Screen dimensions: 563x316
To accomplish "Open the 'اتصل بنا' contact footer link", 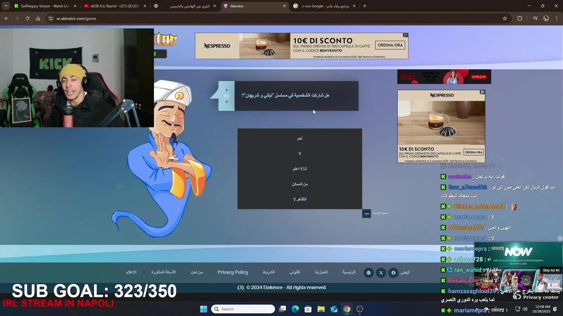I will pos(321,272).
